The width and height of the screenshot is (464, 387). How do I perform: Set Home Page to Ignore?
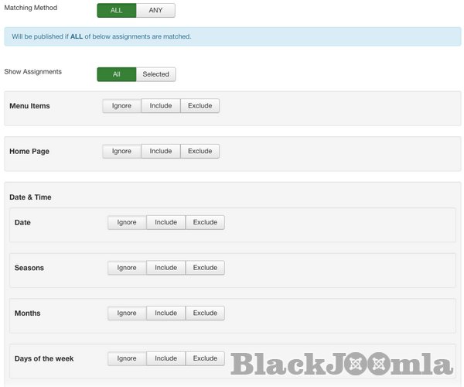[121, 152]
